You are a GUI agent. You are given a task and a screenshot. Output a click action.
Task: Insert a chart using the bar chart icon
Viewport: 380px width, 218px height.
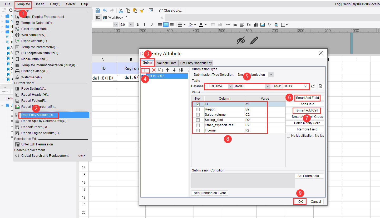coord(255,24)
